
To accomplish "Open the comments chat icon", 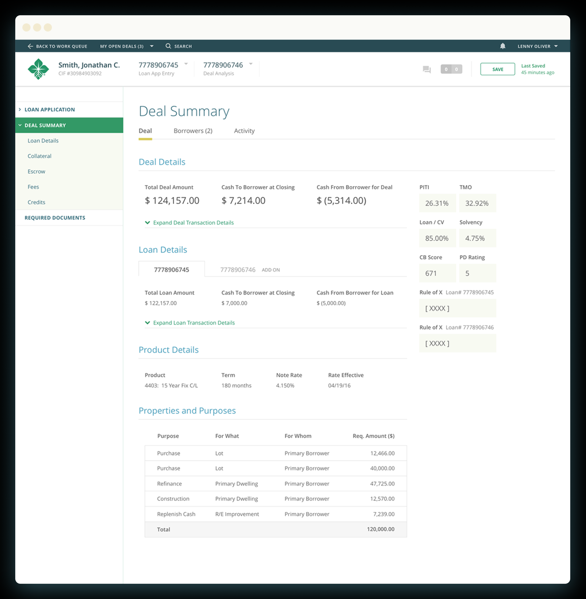I will 427,69.
